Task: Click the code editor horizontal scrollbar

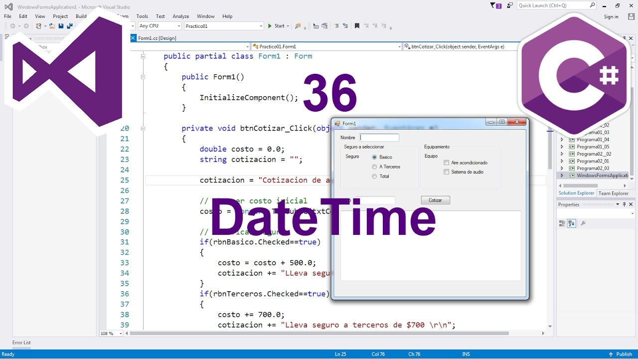Action: [x=319, y=334]
